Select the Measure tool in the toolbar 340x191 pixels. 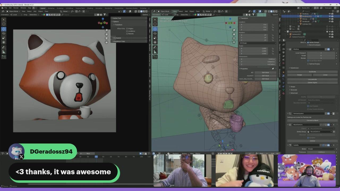coord(4,52)
